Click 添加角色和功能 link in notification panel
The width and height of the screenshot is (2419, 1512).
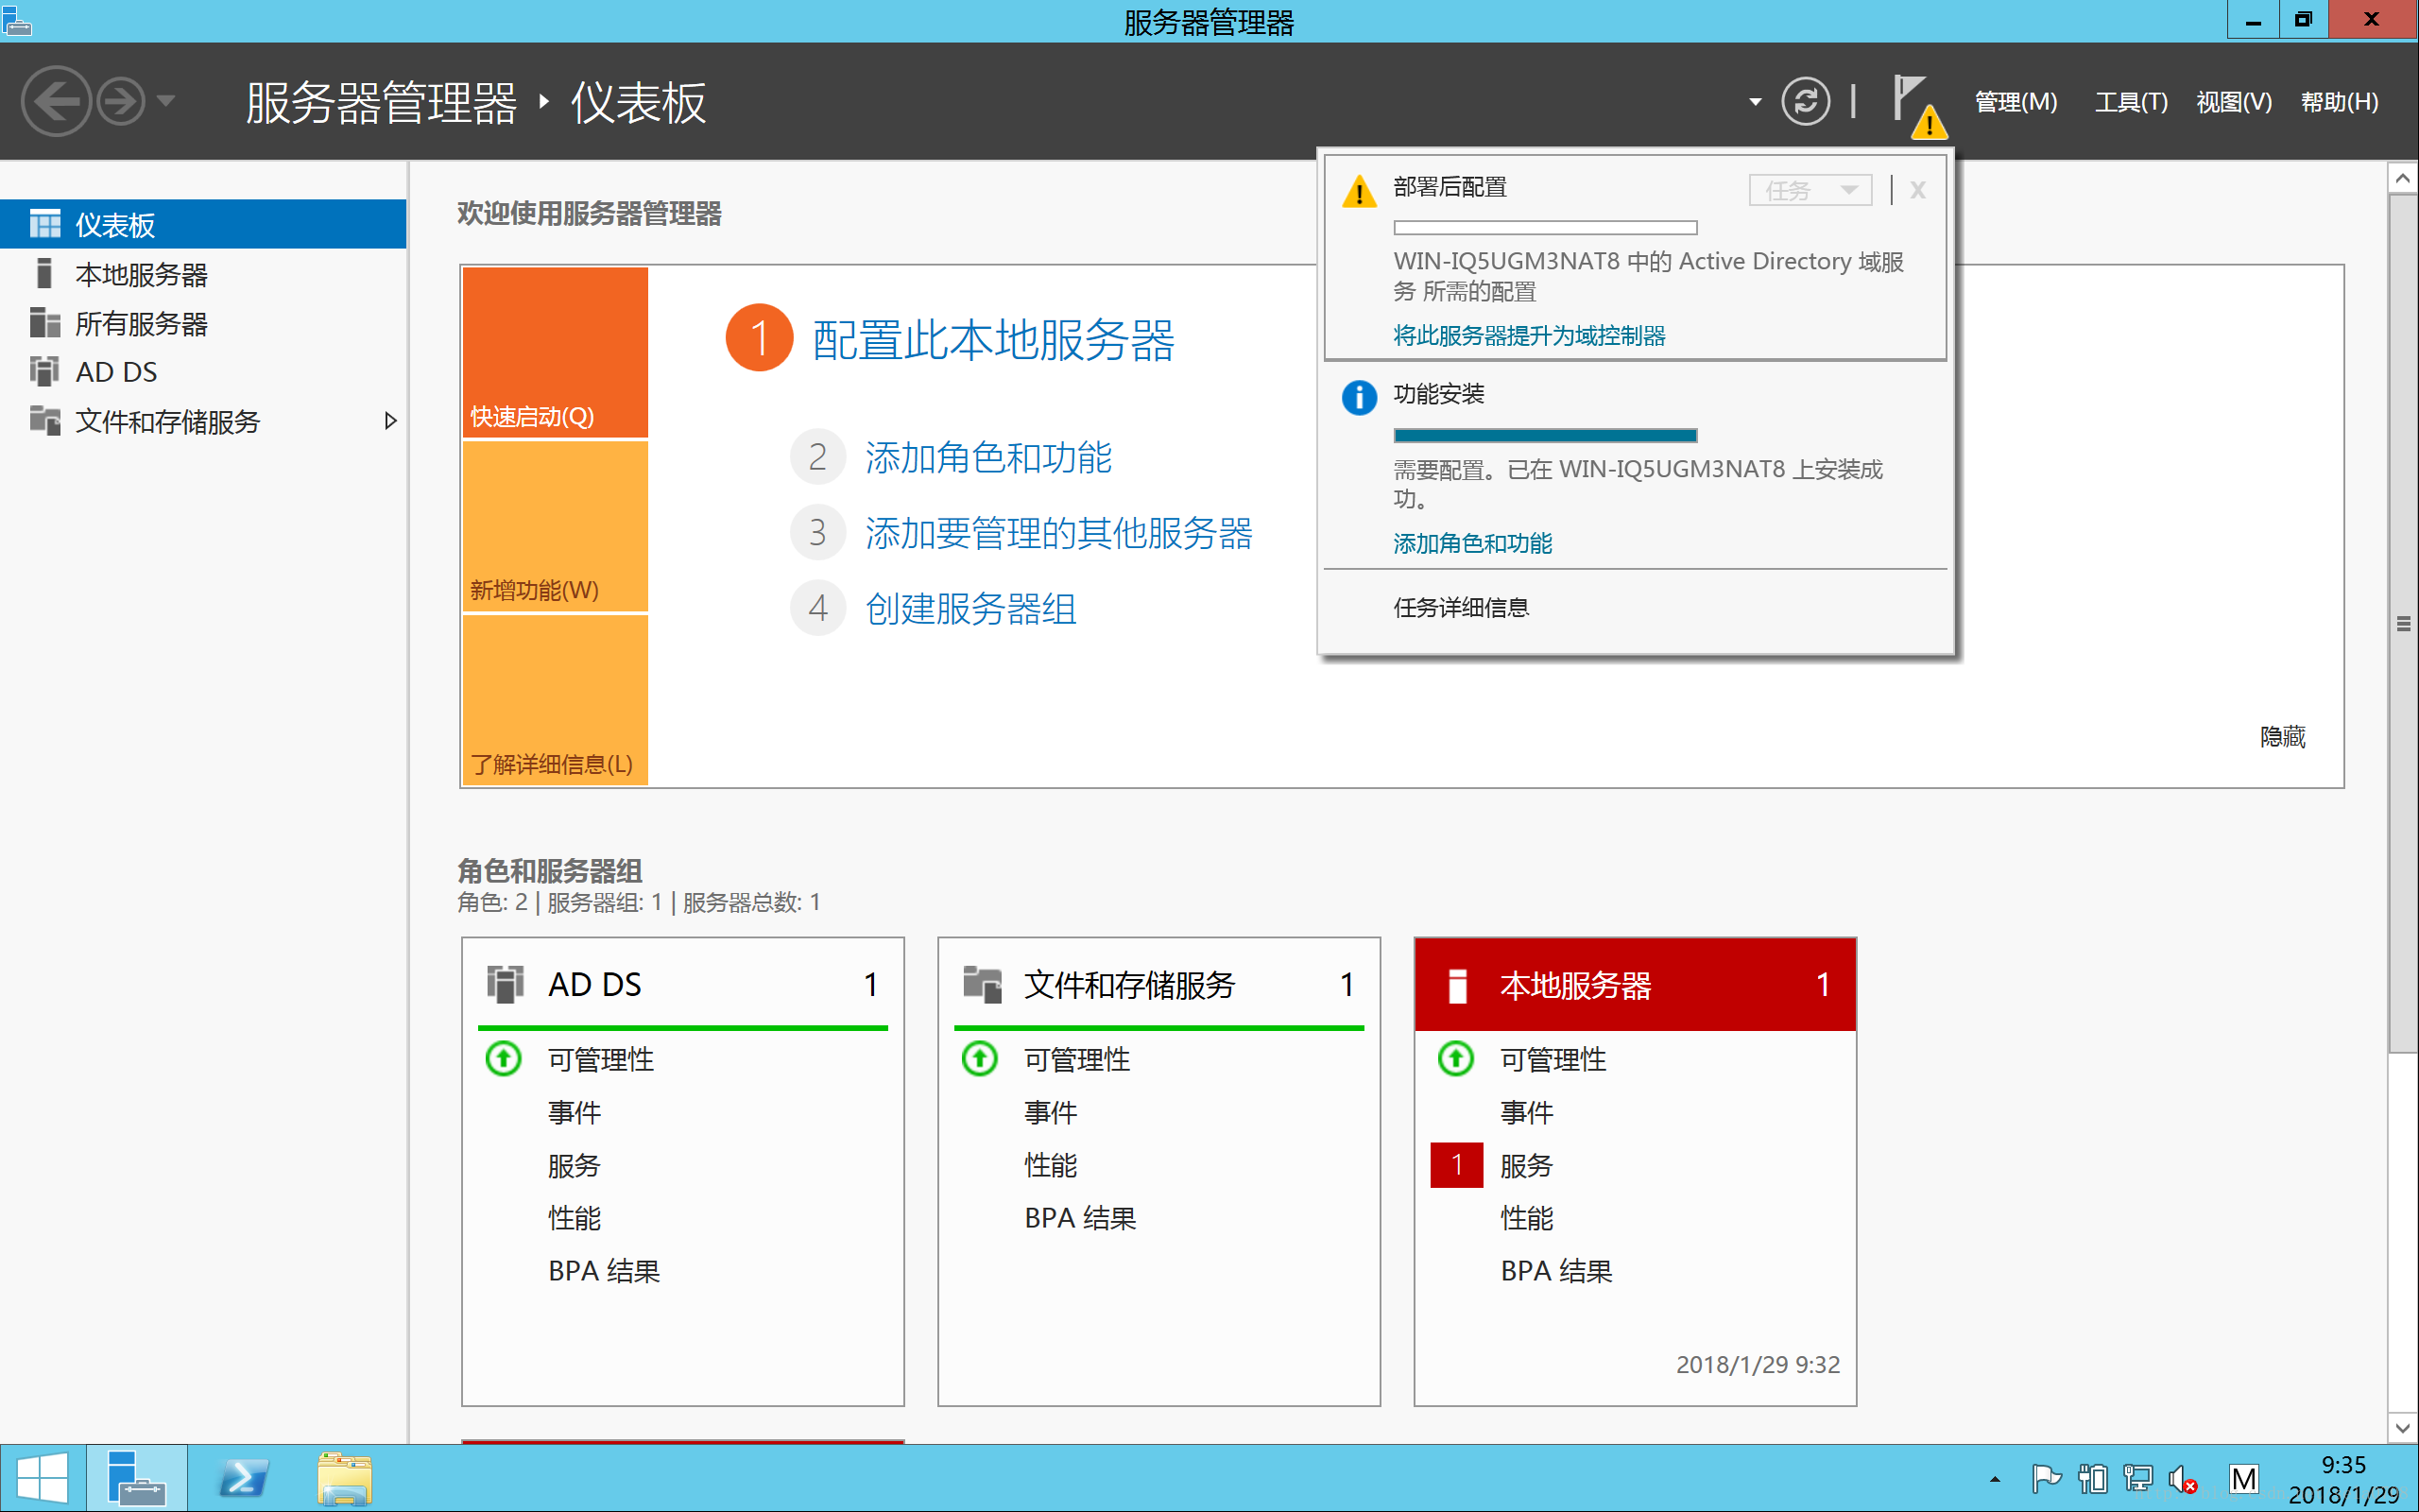[1472, 543]
